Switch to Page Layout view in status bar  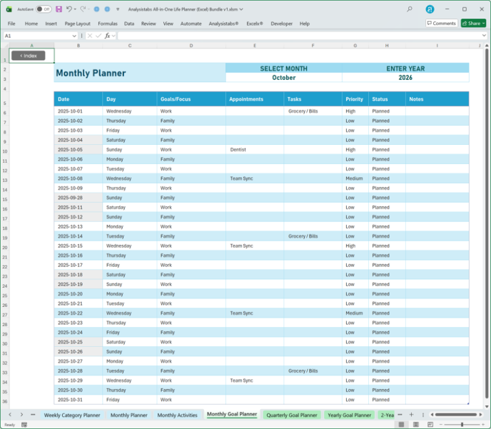pyautogui.click(x=416, y=424)
